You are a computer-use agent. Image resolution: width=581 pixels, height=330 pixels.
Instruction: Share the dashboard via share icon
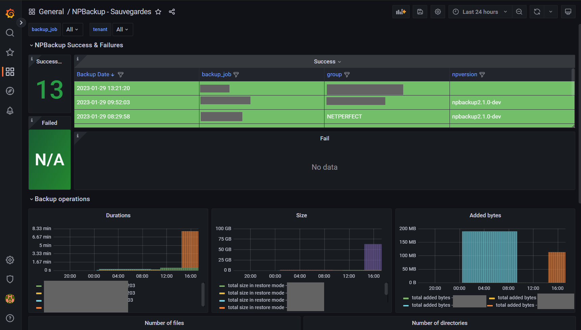[172, 12]
